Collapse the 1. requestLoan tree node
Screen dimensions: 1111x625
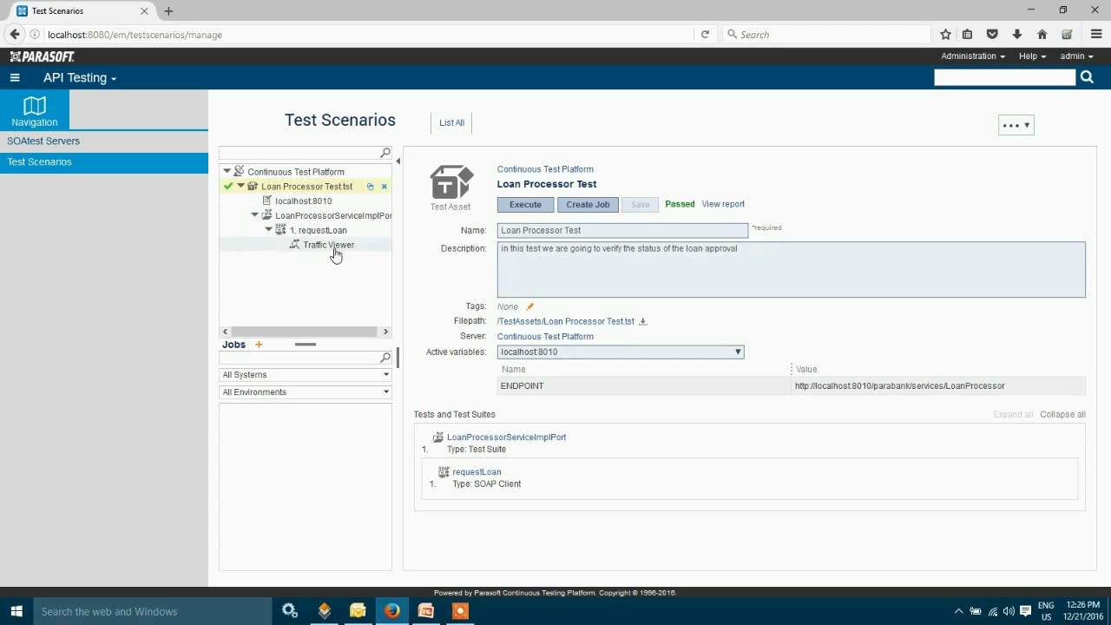[x=269, y=230]
